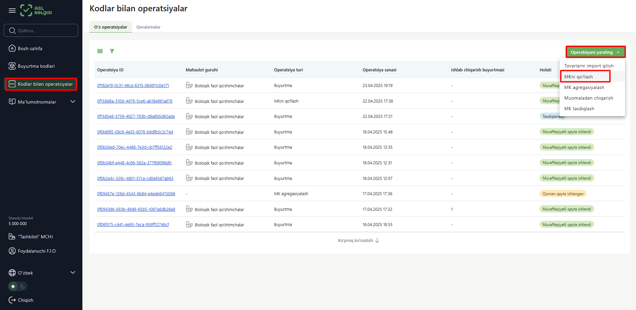Click the product group icon in row 0f158d8a
This screenshot has height=310, width=636.
pyautogui.click(x=189, y=101)
